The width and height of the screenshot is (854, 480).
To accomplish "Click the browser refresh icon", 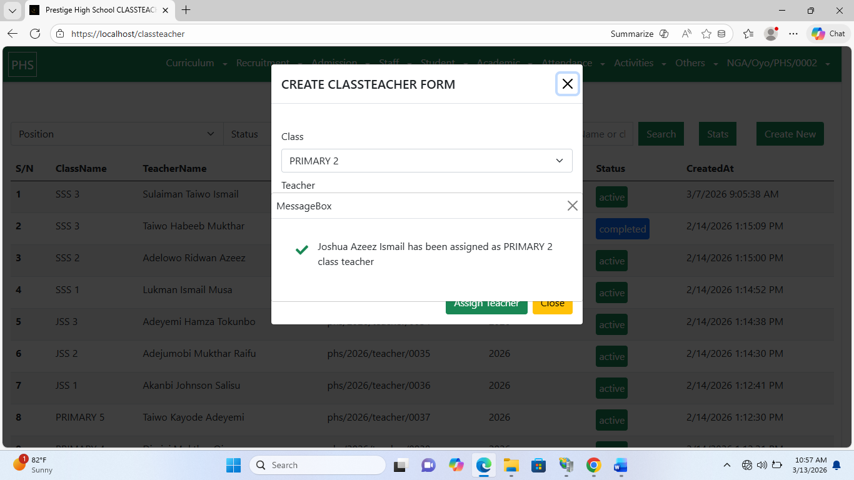I will 35,34.
